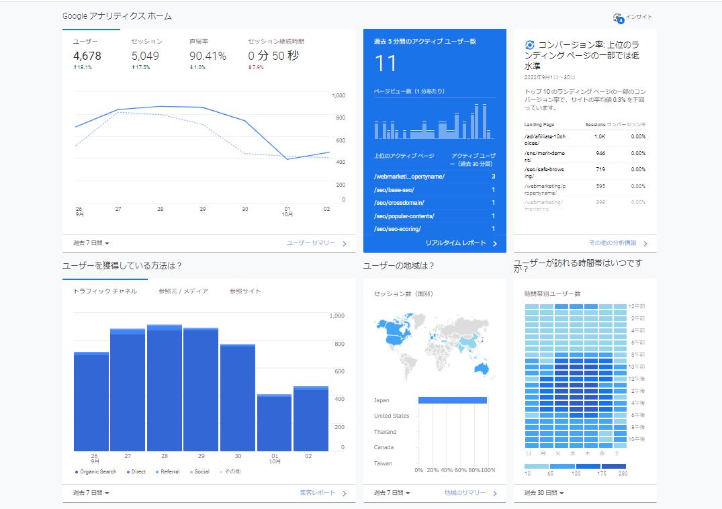This screenshot has width=722, height=509.
Task: Click the Landing Page column header
Action: point(539,125)
